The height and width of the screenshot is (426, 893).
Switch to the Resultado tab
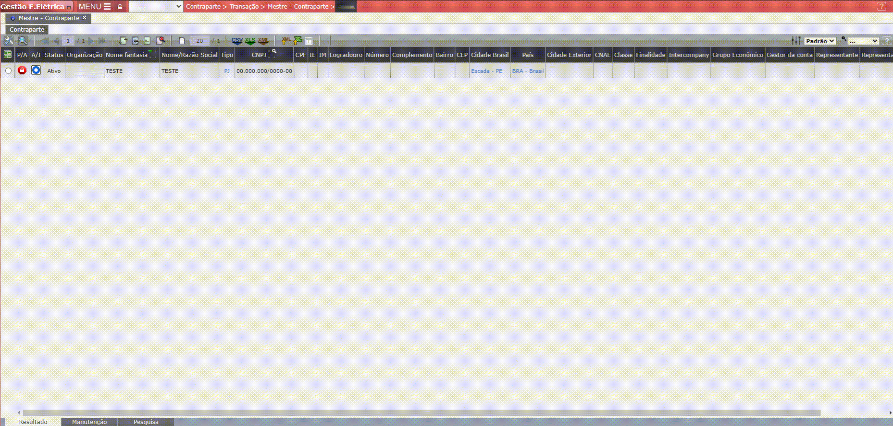pyautogui.click(x=33, y=422)
